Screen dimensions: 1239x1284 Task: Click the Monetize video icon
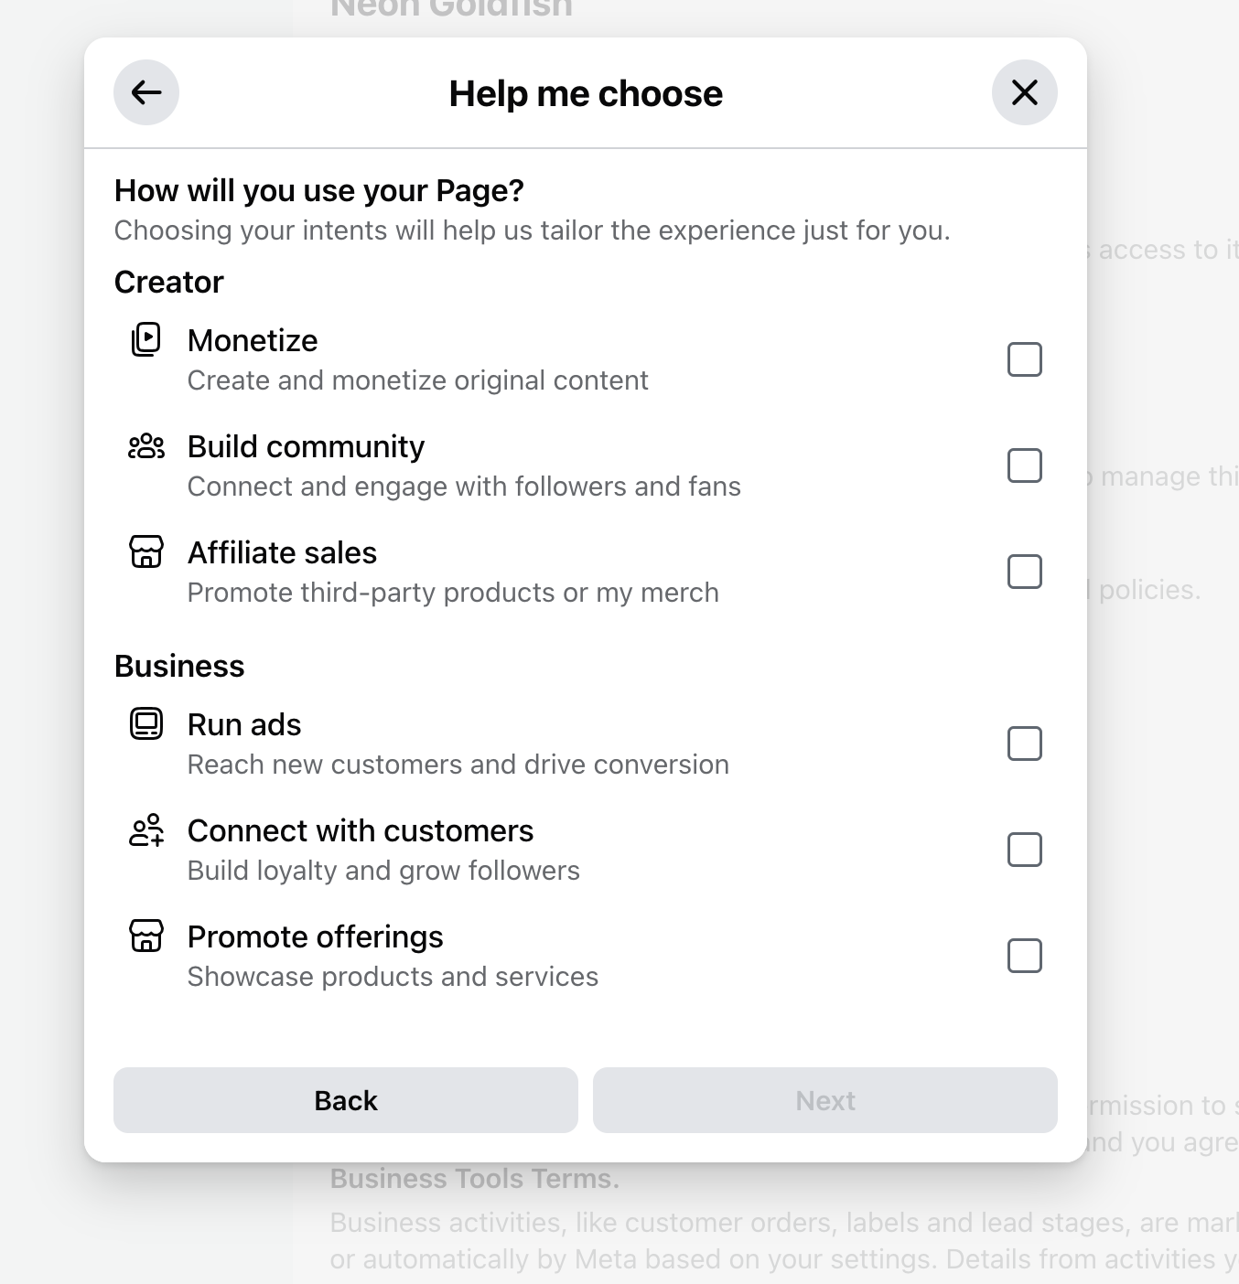pos(146,339)
